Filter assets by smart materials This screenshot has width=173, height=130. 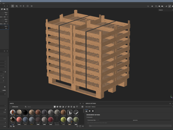pyautogui.click(x=57, y=107)
